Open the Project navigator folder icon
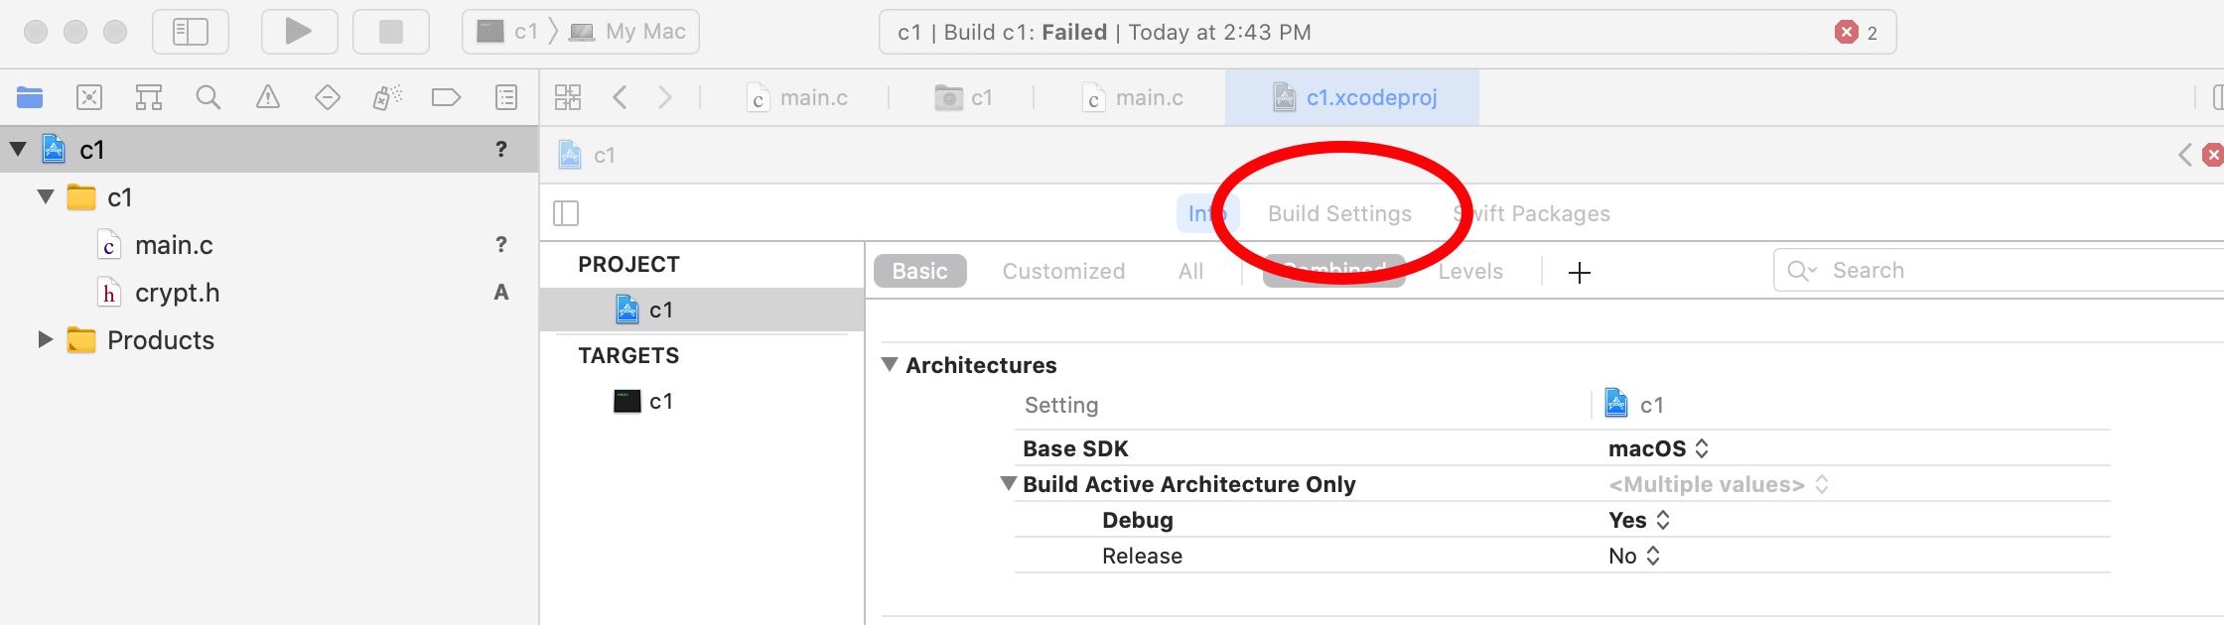This screenshot has width=2224, height=625. tap(30, 97)
